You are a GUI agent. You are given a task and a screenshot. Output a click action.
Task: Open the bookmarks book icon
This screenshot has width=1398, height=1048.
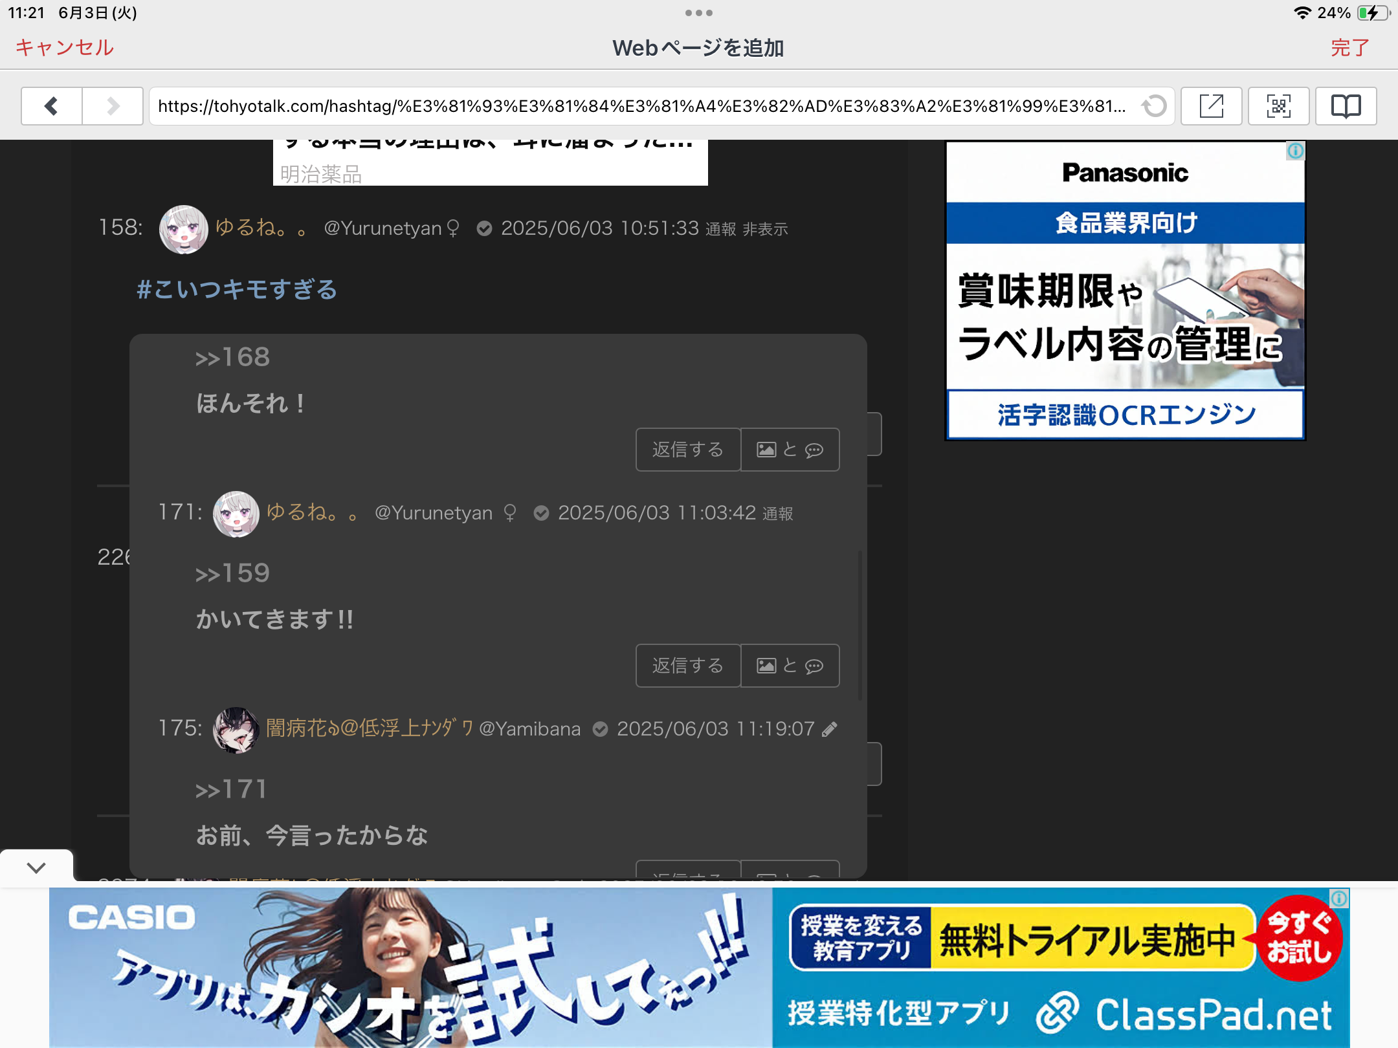[x=1346, y=106]
